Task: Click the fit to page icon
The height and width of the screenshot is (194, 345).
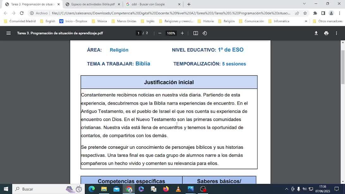Action: [x=196, y=33]
